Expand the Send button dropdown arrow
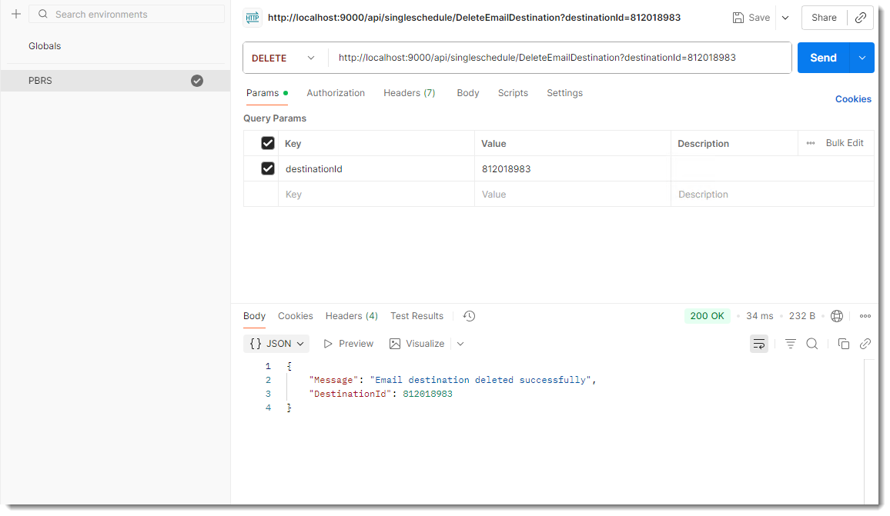 coord(862,58)
